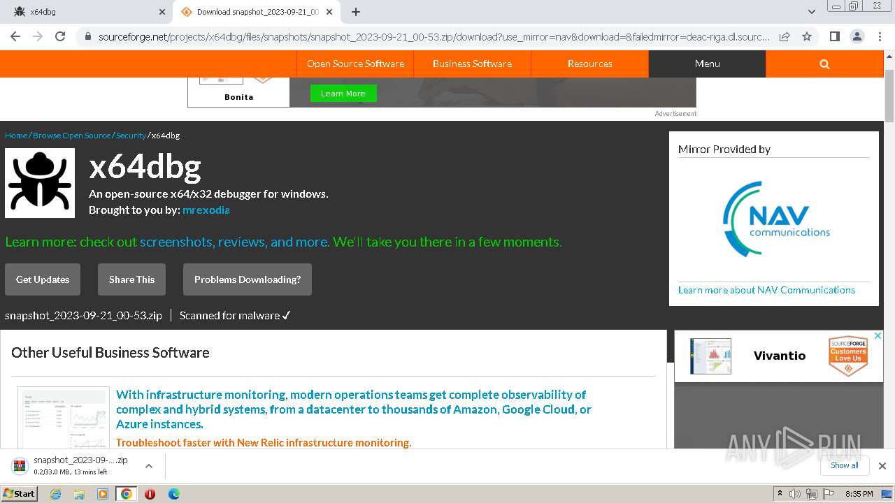Open media player taskbar icon
Image resolution: width=895 pixels, height=503 pixels.
point(103,494)
